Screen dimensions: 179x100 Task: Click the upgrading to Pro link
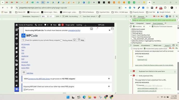(74, 30)
